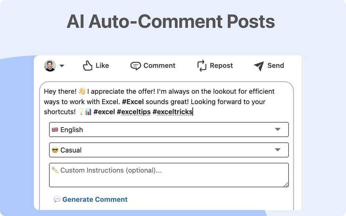Click into the Custom Instructions text field
Screen dimensions: 346x216
pyautogui.click(x=169, y=175)
